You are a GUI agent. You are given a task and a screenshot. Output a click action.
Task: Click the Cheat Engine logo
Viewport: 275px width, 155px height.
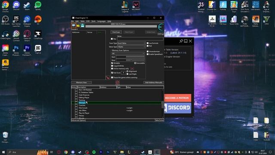(x=161, y=27)
